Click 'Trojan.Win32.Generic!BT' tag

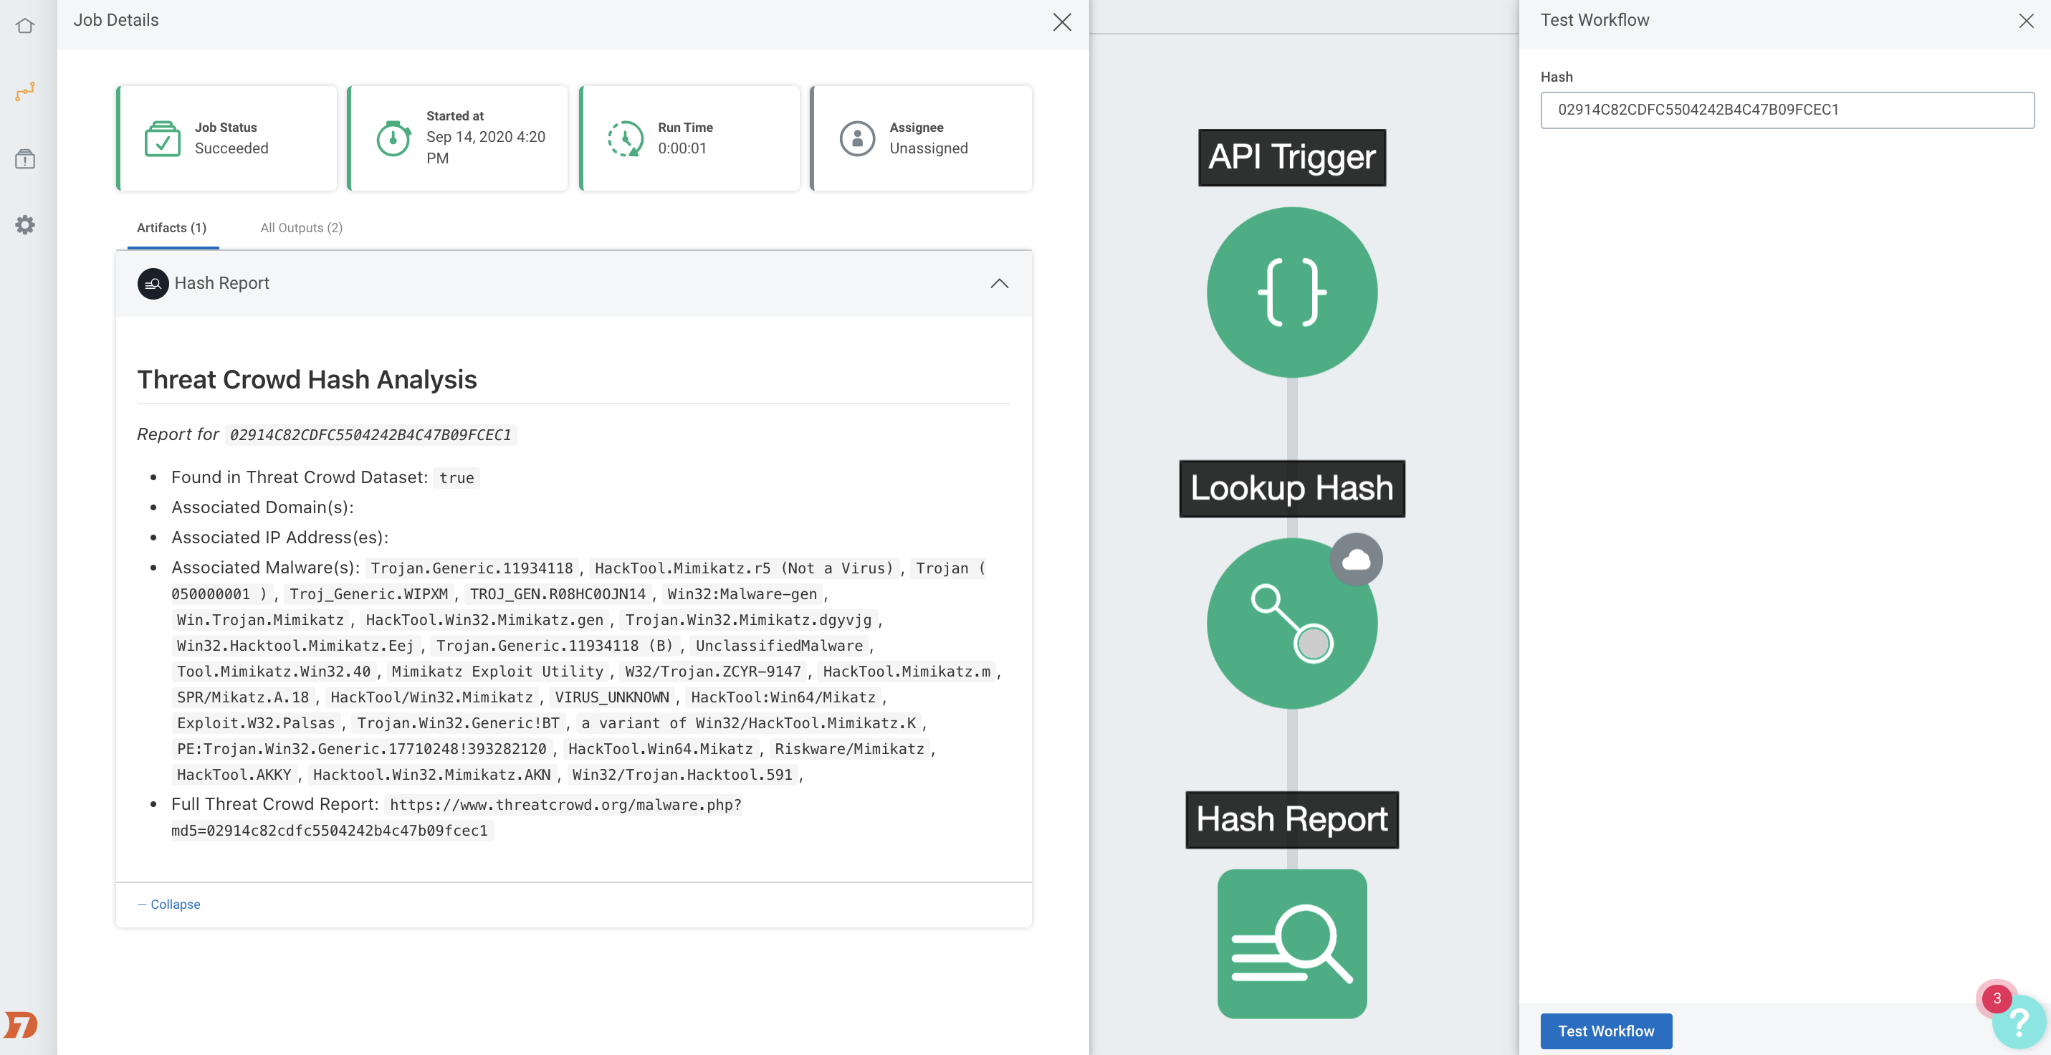(458, 723)
